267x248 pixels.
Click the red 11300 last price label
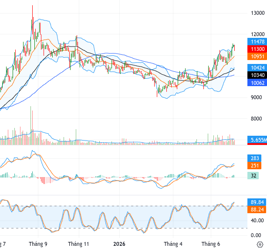[257, 49]
